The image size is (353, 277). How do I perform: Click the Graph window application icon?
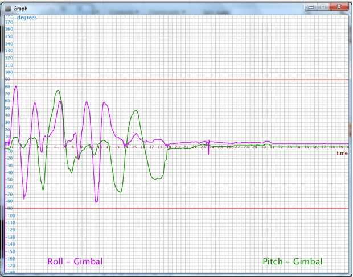point(7,9)
